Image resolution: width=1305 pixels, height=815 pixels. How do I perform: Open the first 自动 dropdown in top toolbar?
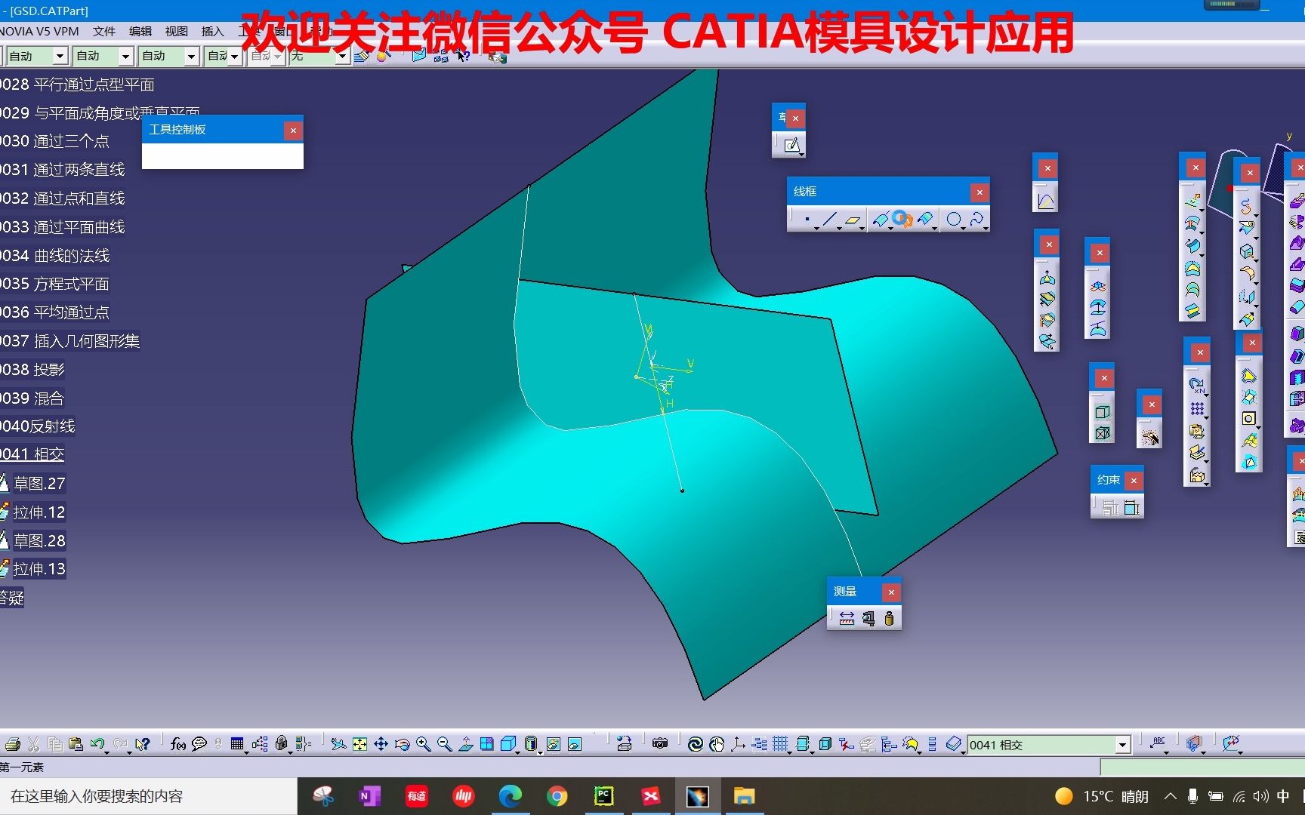pyautogui.click(x=60, y=57)
